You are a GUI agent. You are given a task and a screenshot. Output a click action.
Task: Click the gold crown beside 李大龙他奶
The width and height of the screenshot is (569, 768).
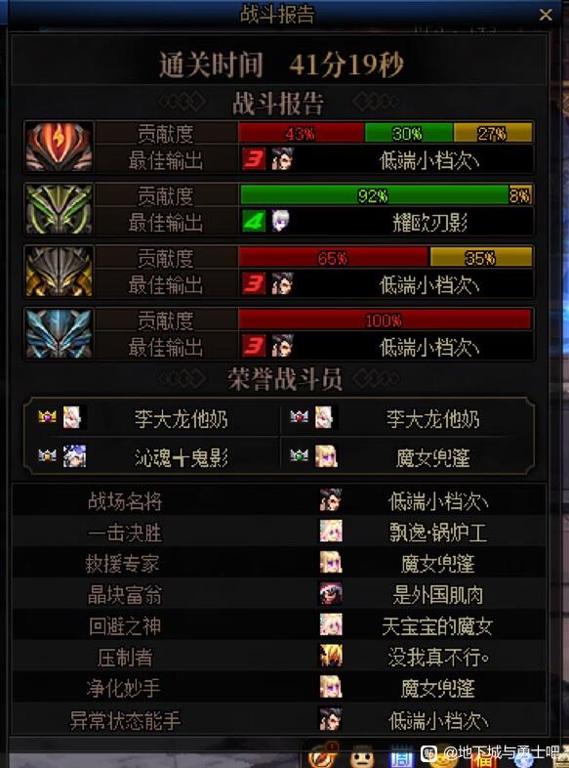coord(48,417)
